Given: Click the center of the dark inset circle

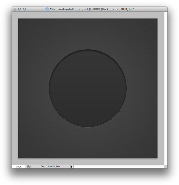Looking at the screenshot, I should coord(88,88).
